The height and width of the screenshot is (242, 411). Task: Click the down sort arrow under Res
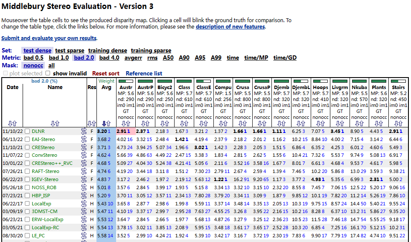[x=89, y=123]
